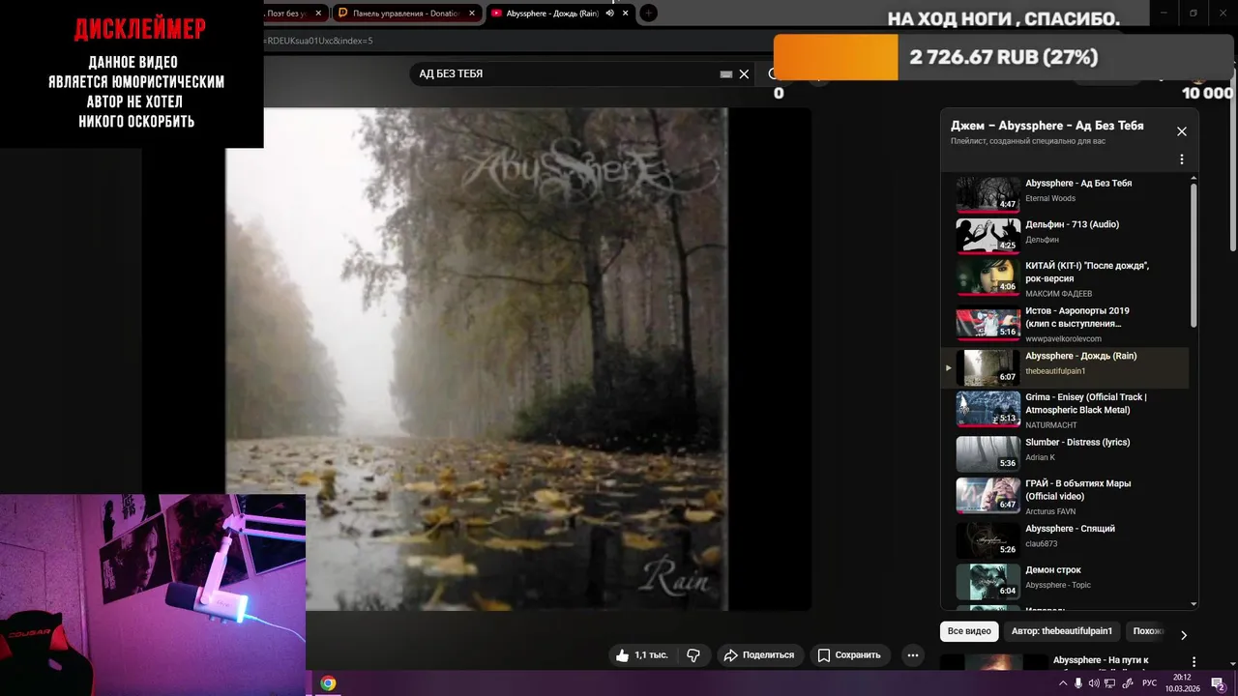Click the playlist title Джем – Abyssphere – Ад Без Тебя
Screen dimensions: 1238x696
[1046, 126]
